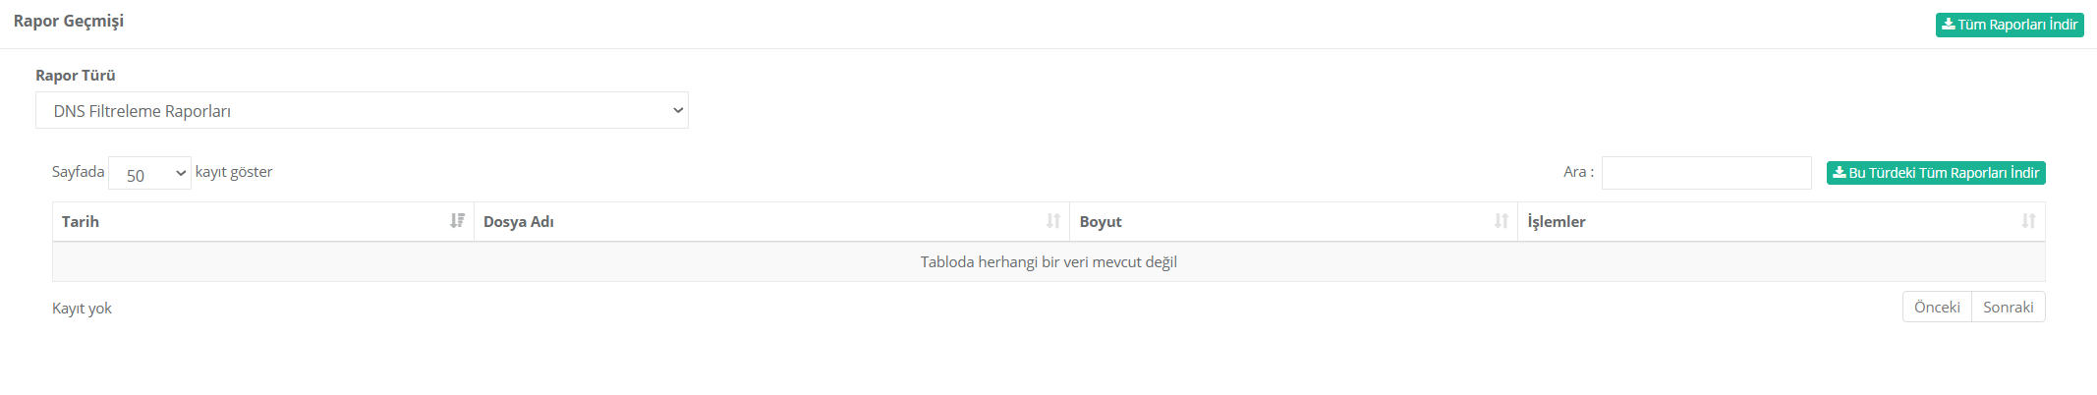Click the Boyut column sort arrows icon
Viewport: 2097px width, 395px height.
(x=1501, y=221)
